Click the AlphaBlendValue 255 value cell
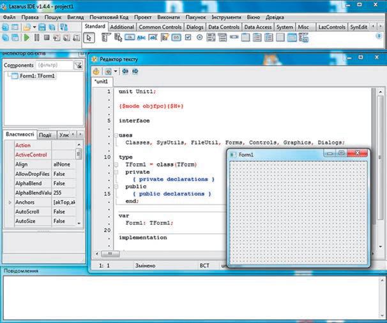Image resolution: width=387 pixels, height=323 pixels. [64, 193]
